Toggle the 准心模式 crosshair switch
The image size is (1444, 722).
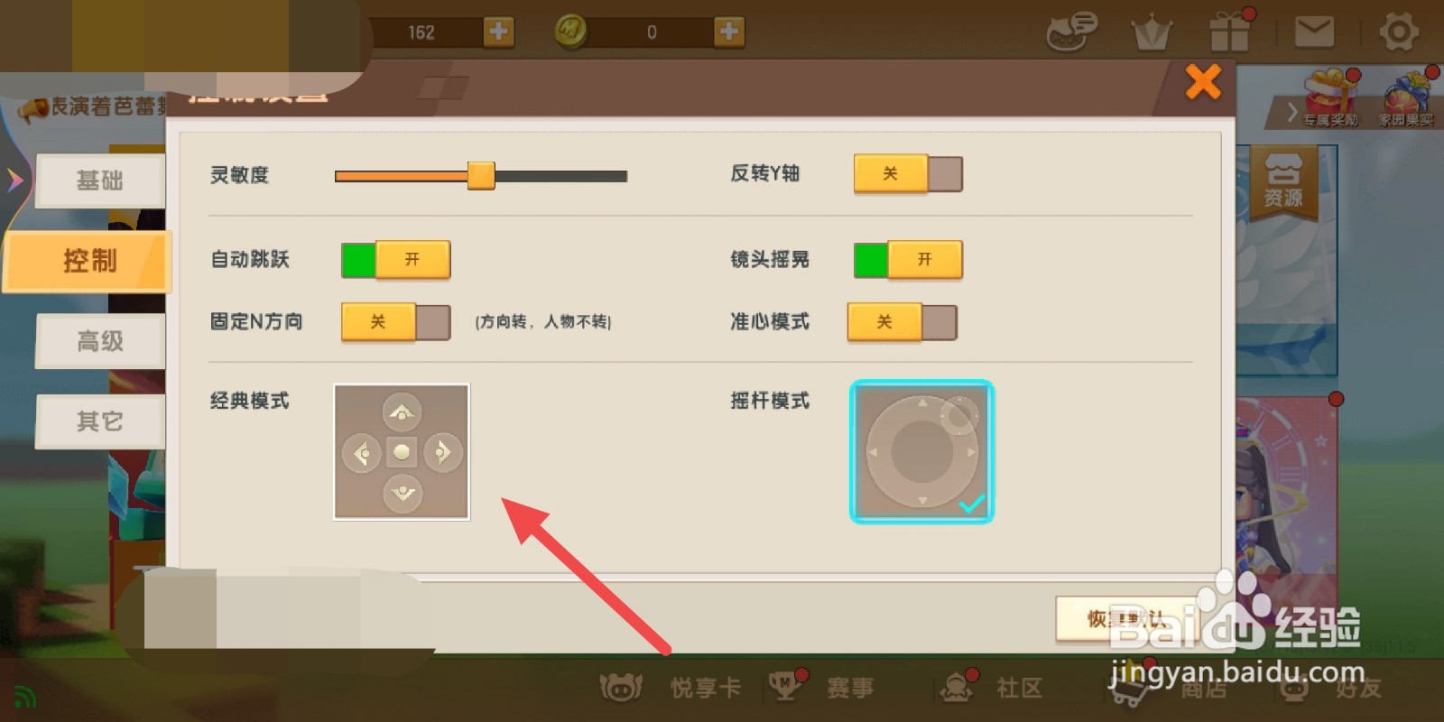click(x=902, y=321)
